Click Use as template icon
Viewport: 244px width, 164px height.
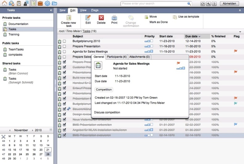pos(175,17)
